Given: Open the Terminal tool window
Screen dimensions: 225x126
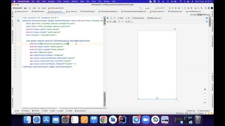Looking at the screenshot, I should pyautogui.click(x=36, y=111).
